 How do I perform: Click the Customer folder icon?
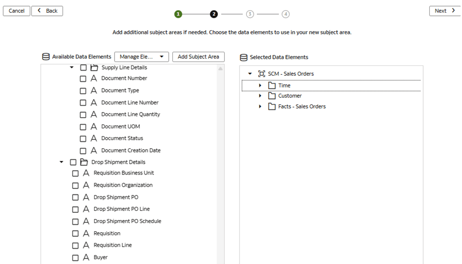pos(272,96)
